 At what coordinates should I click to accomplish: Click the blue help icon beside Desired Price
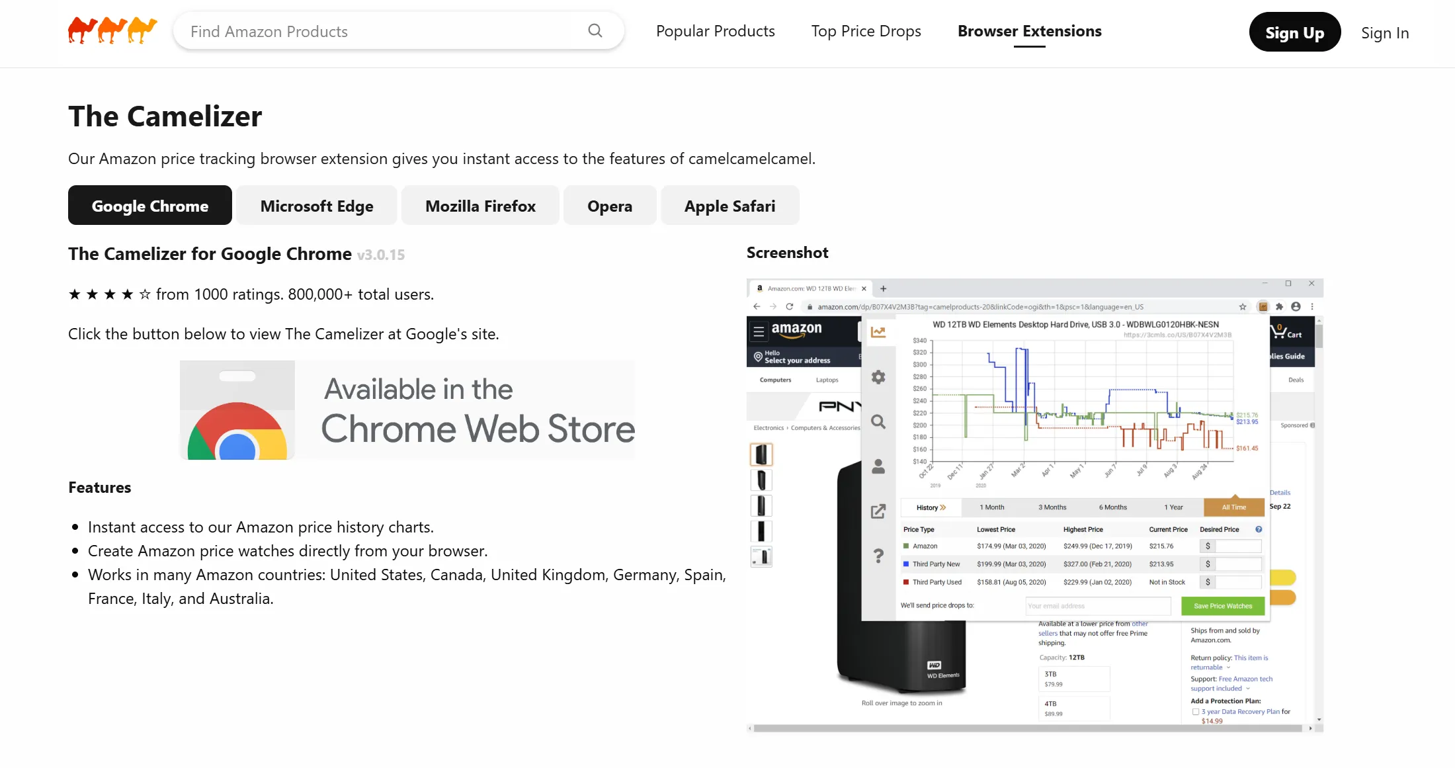click(x=1259, y=529)
